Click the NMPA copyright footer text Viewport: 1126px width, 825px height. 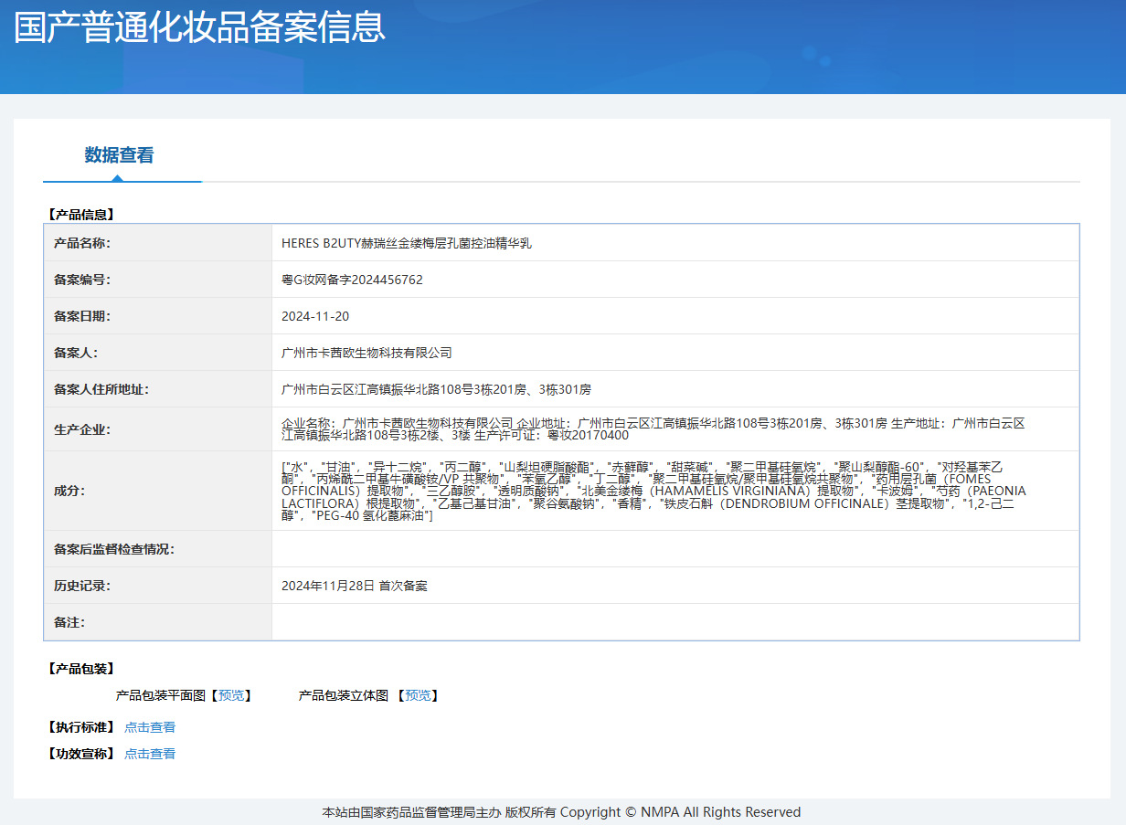point(561,812)
